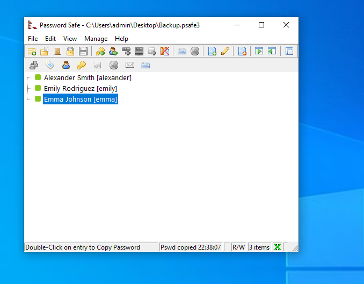The width and height of the screenshot is (364, 284).
Task: Open a database with the open-folder icon
Action: 45,51
